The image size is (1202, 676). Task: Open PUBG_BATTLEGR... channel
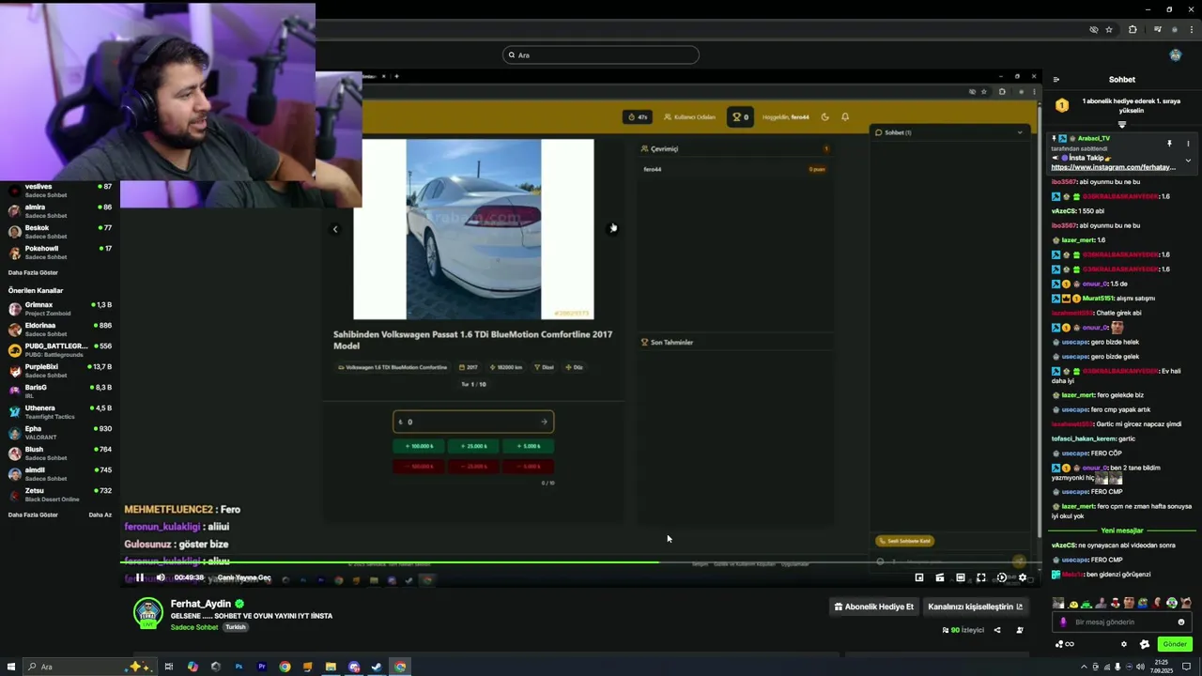(60, 350)
